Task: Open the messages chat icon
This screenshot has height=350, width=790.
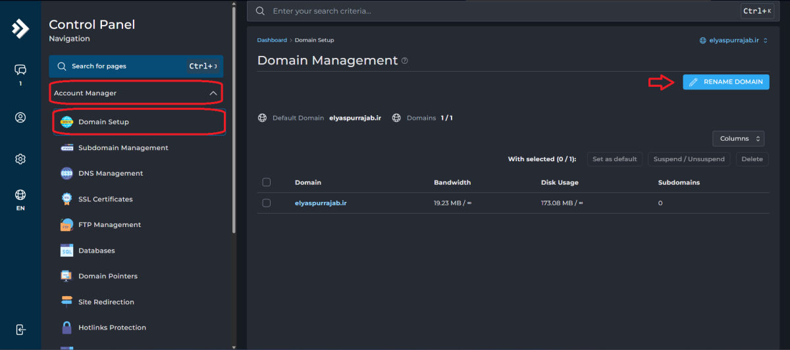Action: point(20,70)
